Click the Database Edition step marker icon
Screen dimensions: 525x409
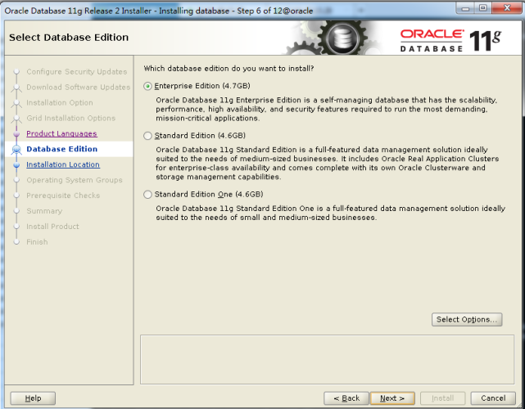pos(16,150)
